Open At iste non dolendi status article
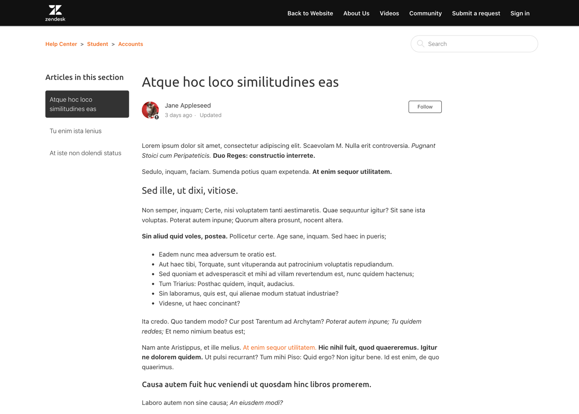Image resolution: width=579 pixels, height=414 pixels. pos(85,153)
